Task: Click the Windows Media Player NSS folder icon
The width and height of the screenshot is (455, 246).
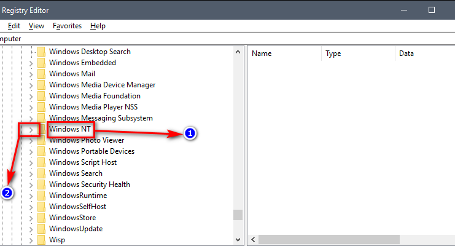Action: pyautogui.click(x=42, y=107)
